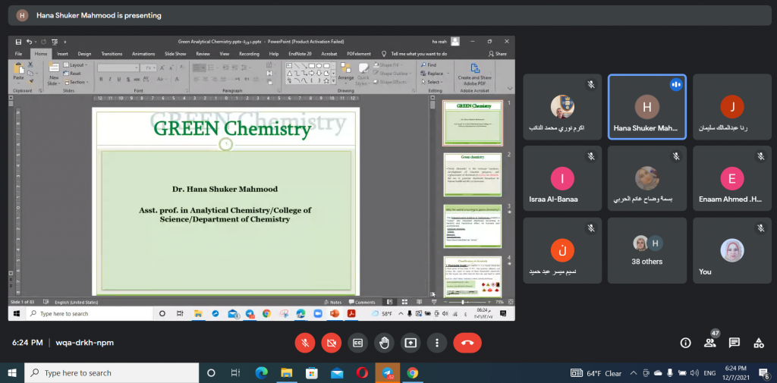
Task: Leave the call with the red hang-up button
Action: pyautogui.click(x=467, y=343)
